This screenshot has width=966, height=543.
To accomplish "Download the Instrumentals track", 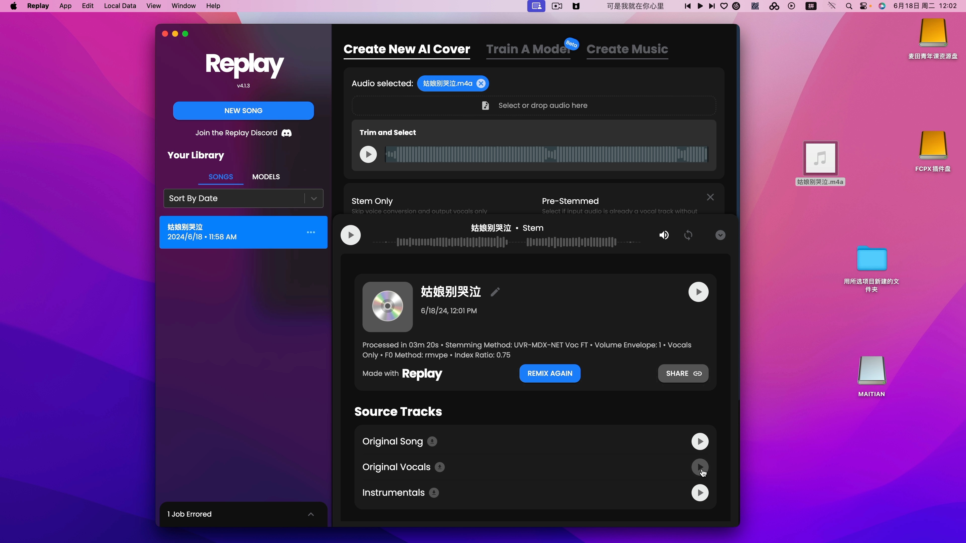I will point(434,493).
